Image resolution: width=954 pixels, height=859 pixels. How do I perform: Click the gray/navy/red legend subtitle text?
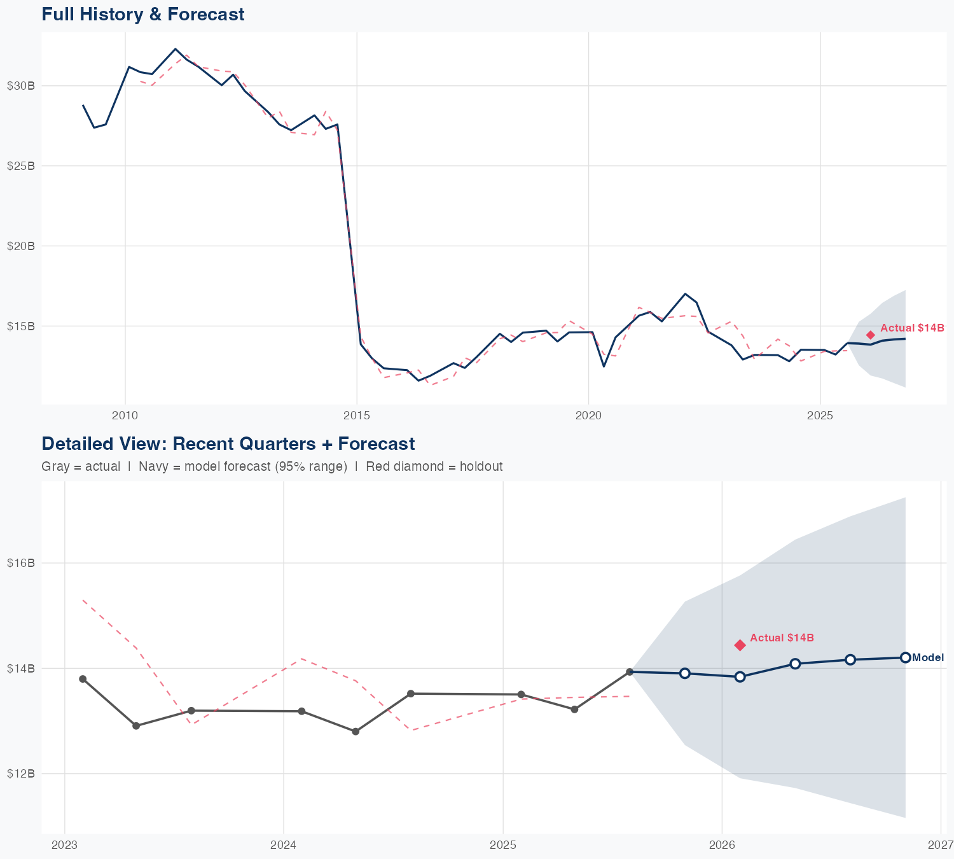[272, 466]
